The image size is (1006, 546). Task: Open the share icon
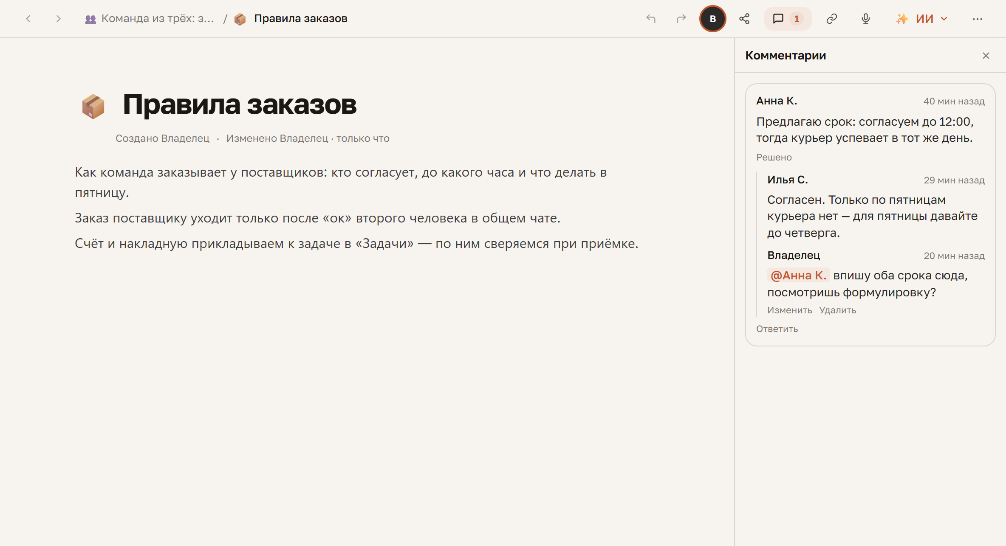pyautogui.click(x=744, y=19)
